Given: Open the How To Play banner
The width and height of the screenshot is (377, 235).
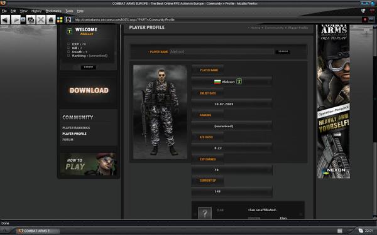Looking at the screenshot, I should [89, 164].
